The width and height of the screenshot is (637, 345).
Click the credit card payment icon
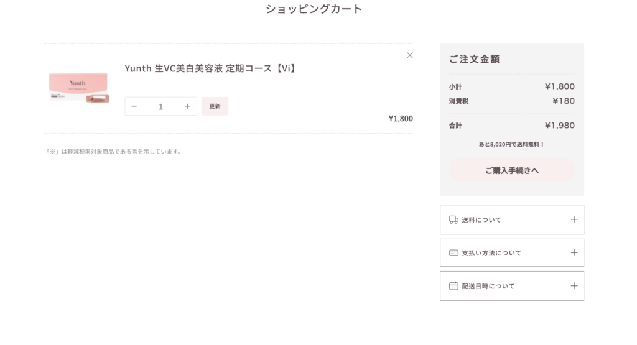pyautogui.click(x=453, y=253)
